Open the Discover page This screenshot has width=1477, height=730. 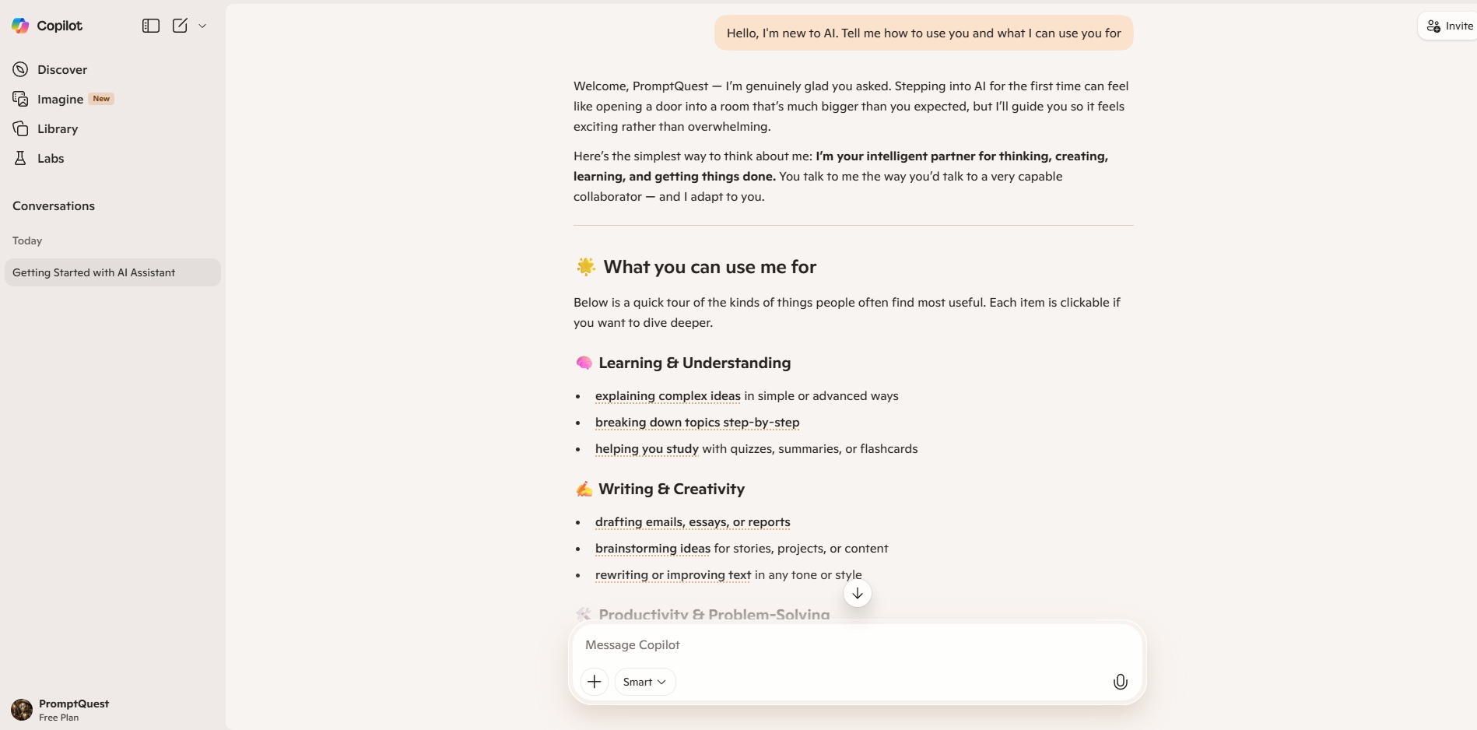[x=61, y=69]
